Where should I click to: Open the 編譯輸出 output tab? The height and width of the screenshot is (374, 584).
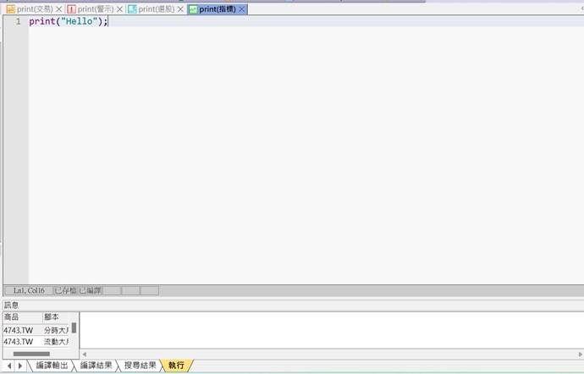[x=52, y=366]
